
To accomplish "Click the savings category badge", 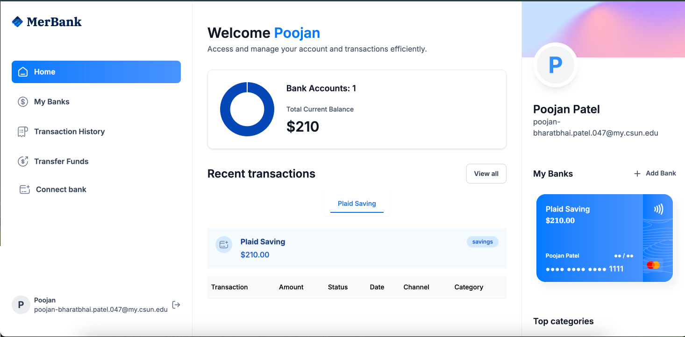I will (x=482, y=241).
